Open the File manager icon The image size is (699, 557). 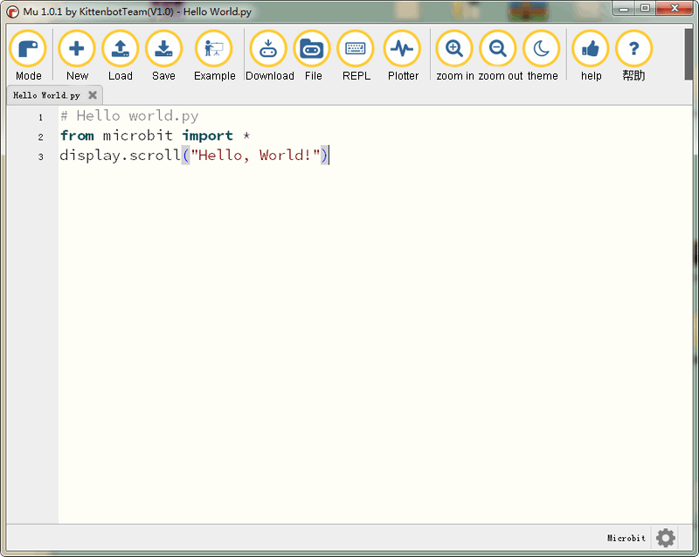[x=313, y=50]
